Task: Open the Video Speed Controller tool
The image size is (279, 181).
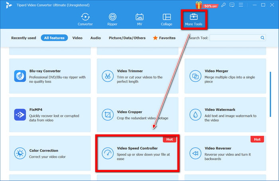Action: (x=137, y=153)
